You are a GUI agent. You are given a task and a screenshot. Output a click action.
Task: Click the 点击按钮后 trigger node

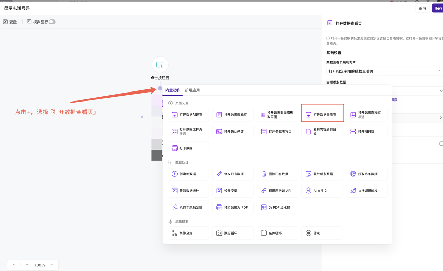point(160,65)
